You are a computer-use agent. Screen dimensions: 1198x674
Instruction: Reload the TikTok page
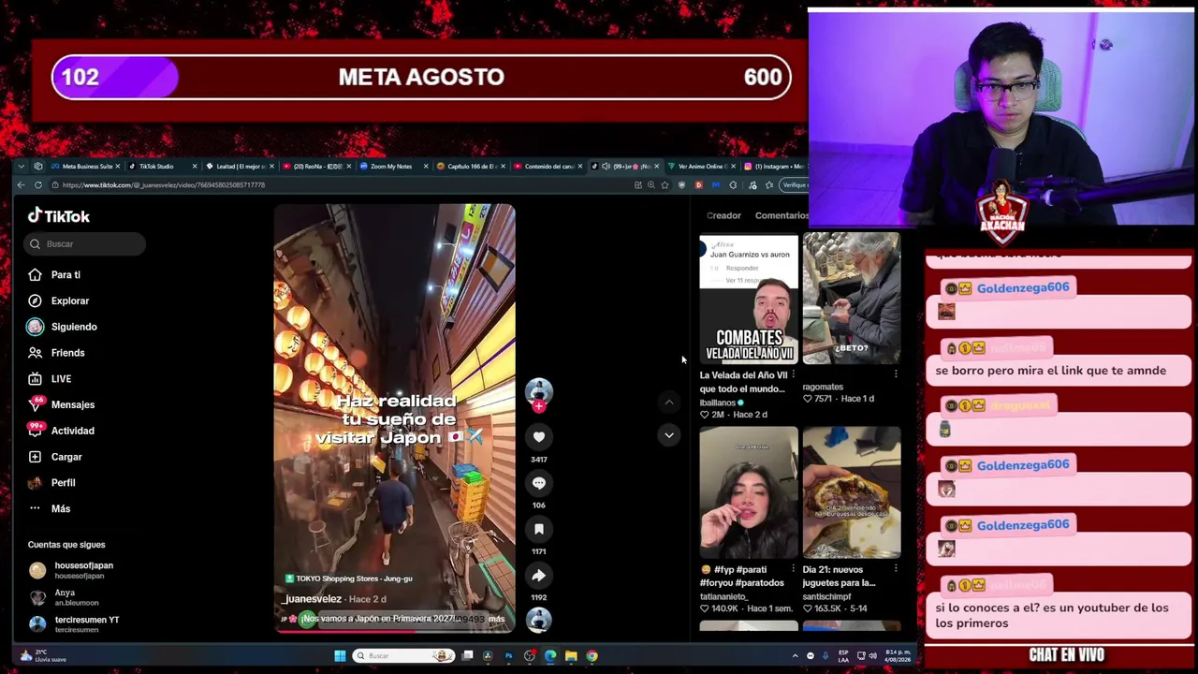click(x=38, y=185)
